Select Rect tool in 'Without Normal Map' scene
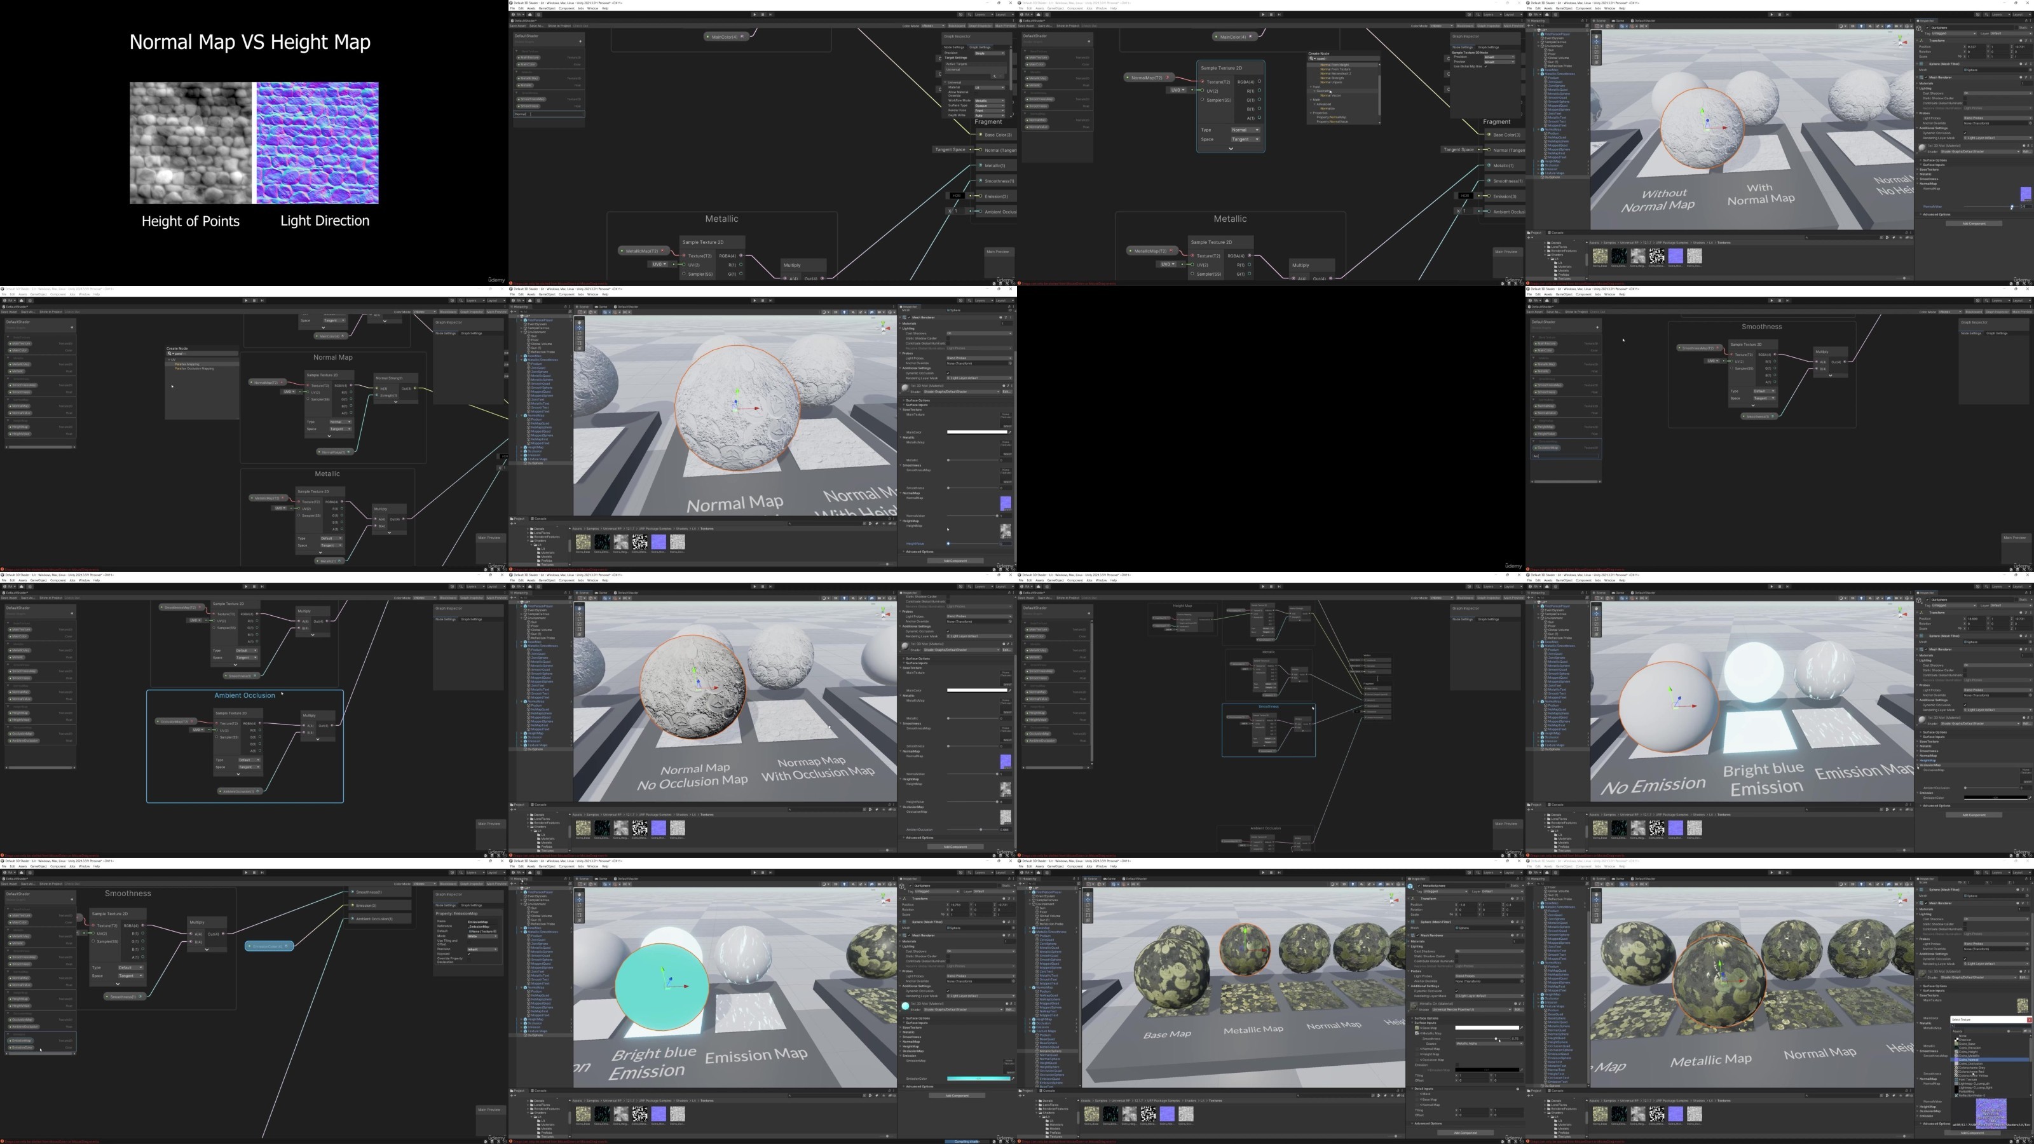This screenshot has width=2034, height=1144. 1597,57
